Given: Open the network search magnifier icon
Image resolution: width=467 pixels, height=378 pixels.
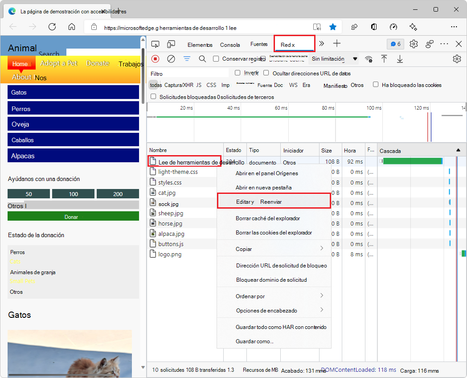Looking at the screenshot, I should [x=202, y=59].
